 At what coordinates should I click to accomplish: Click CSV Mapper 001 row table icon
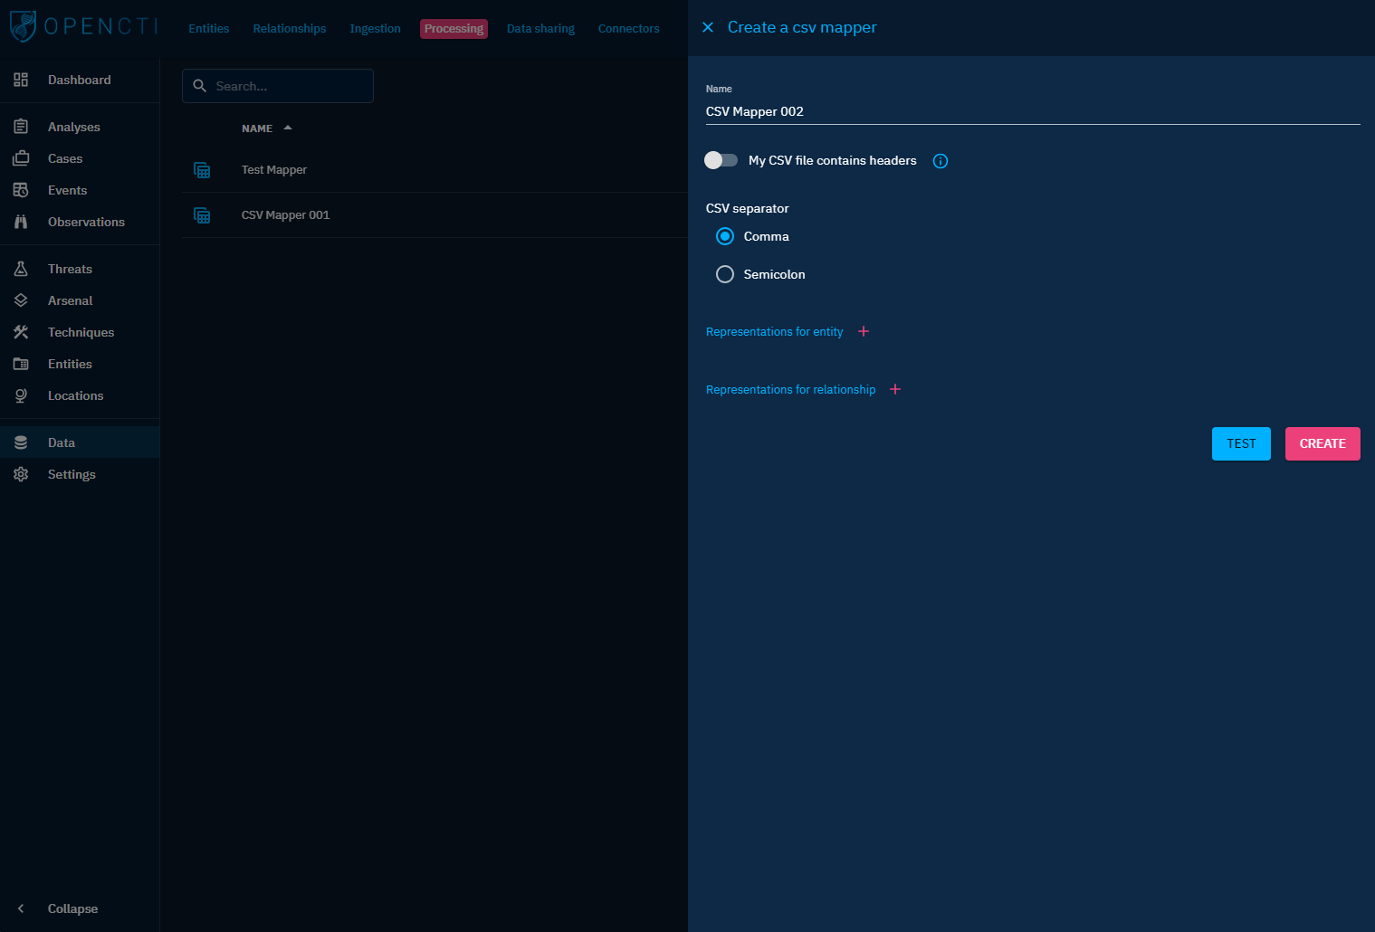click(x=202, y=215)
